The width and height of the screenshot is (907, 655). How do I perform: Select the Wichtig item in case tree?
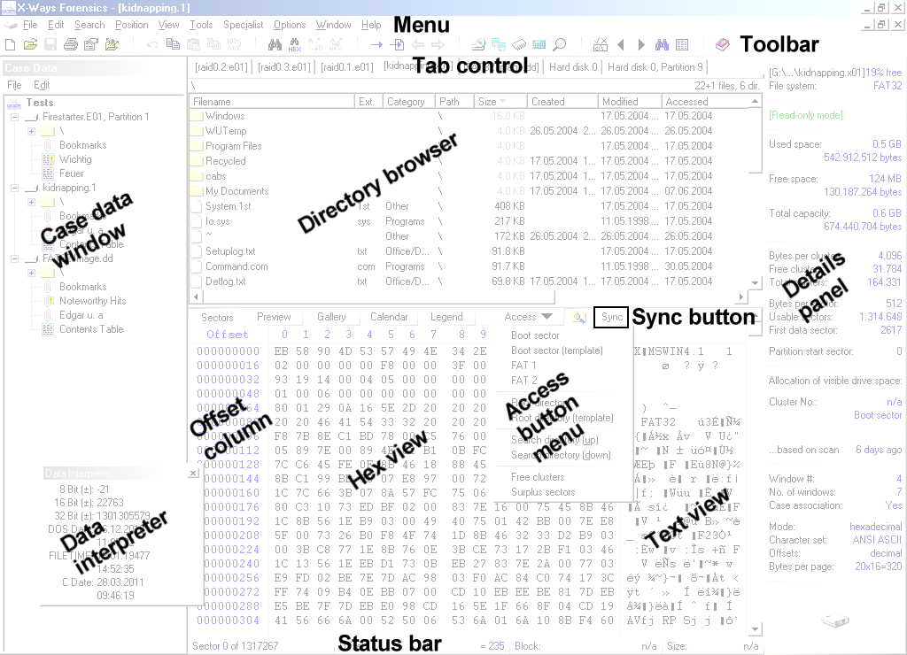tap(75, 159)
